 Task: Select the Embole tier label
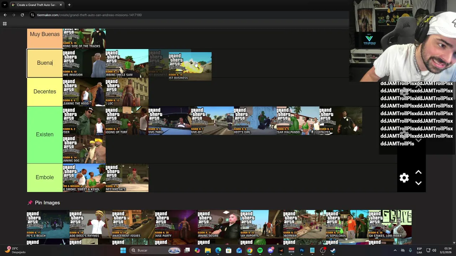[45, 177]
